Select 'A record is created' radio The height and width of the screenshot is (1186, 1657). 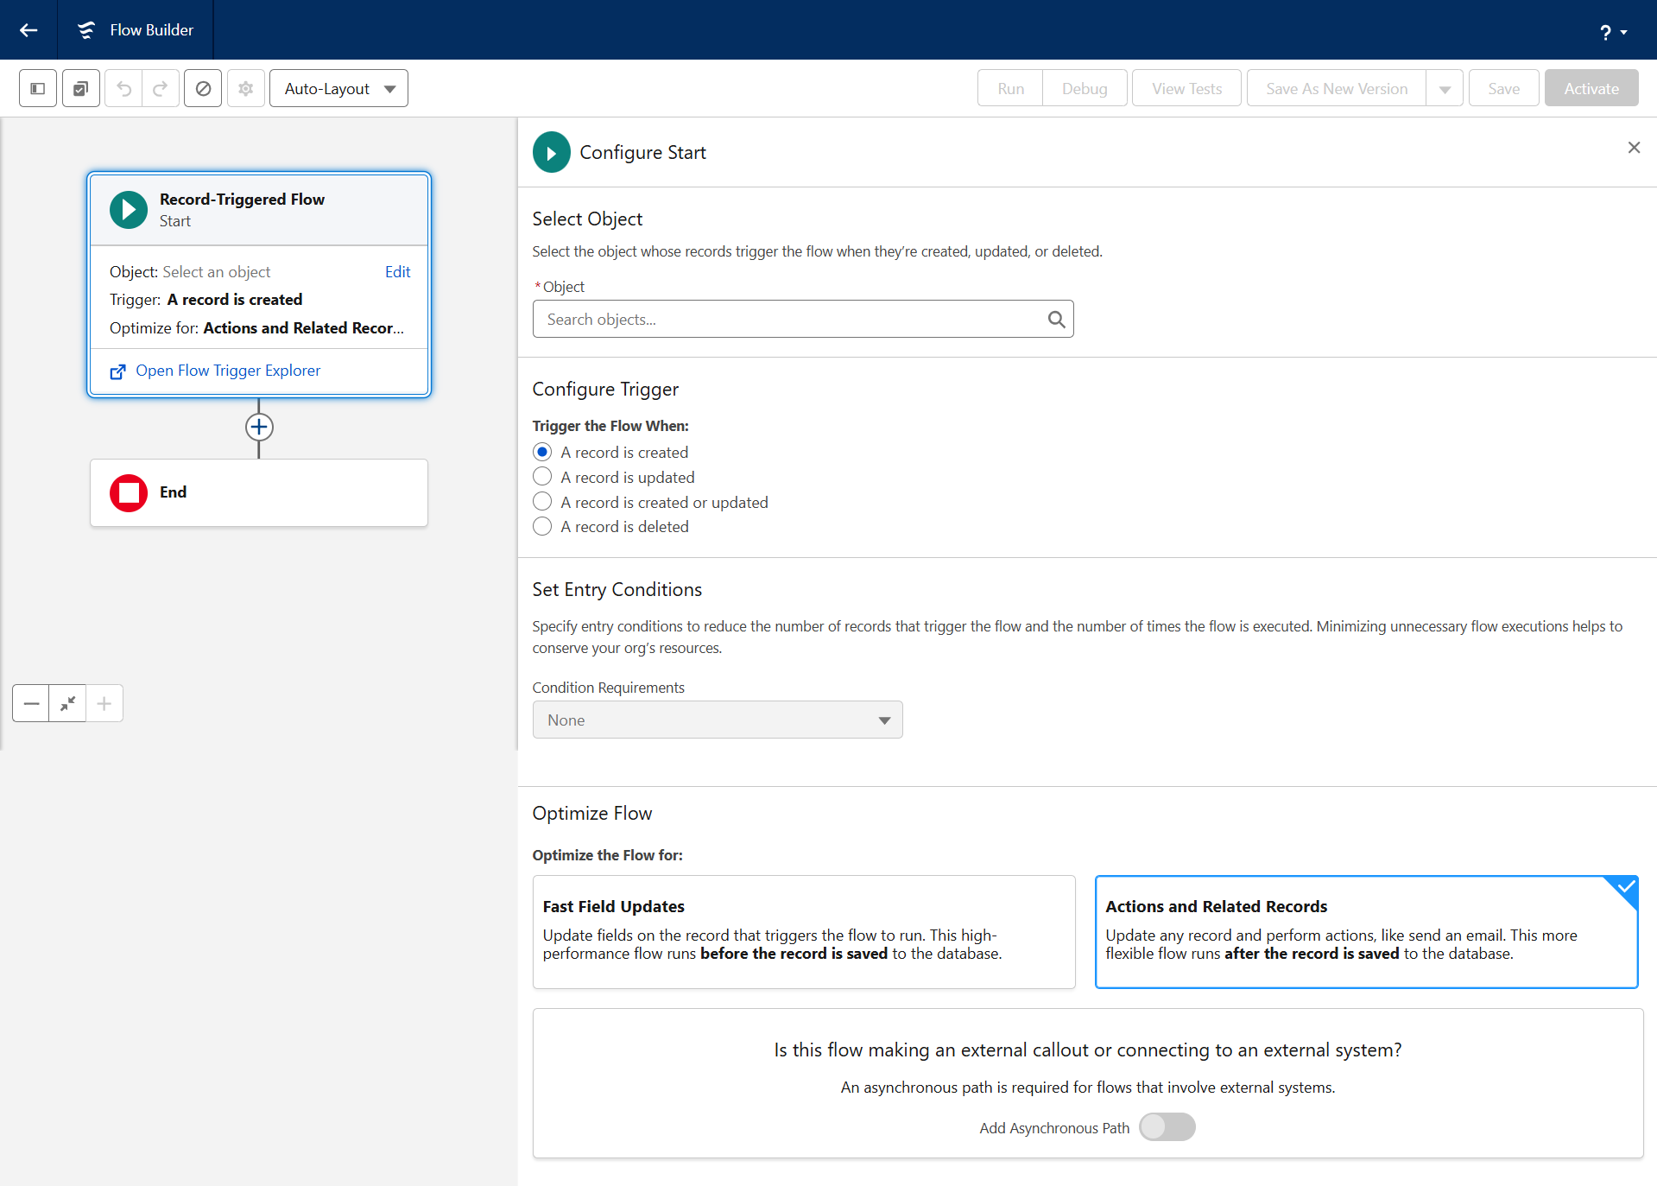coord(542,452)
